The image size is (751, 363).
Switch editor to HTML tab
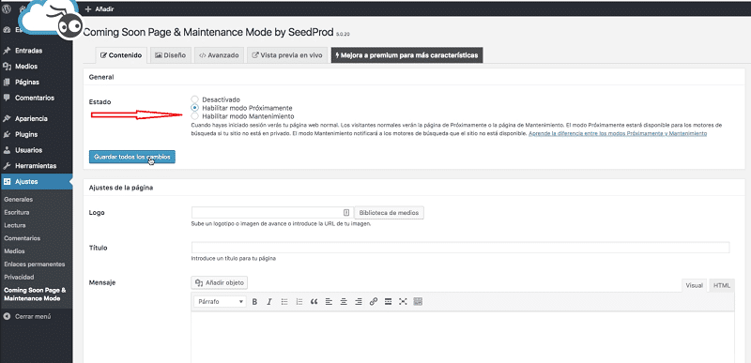[722, 285]
